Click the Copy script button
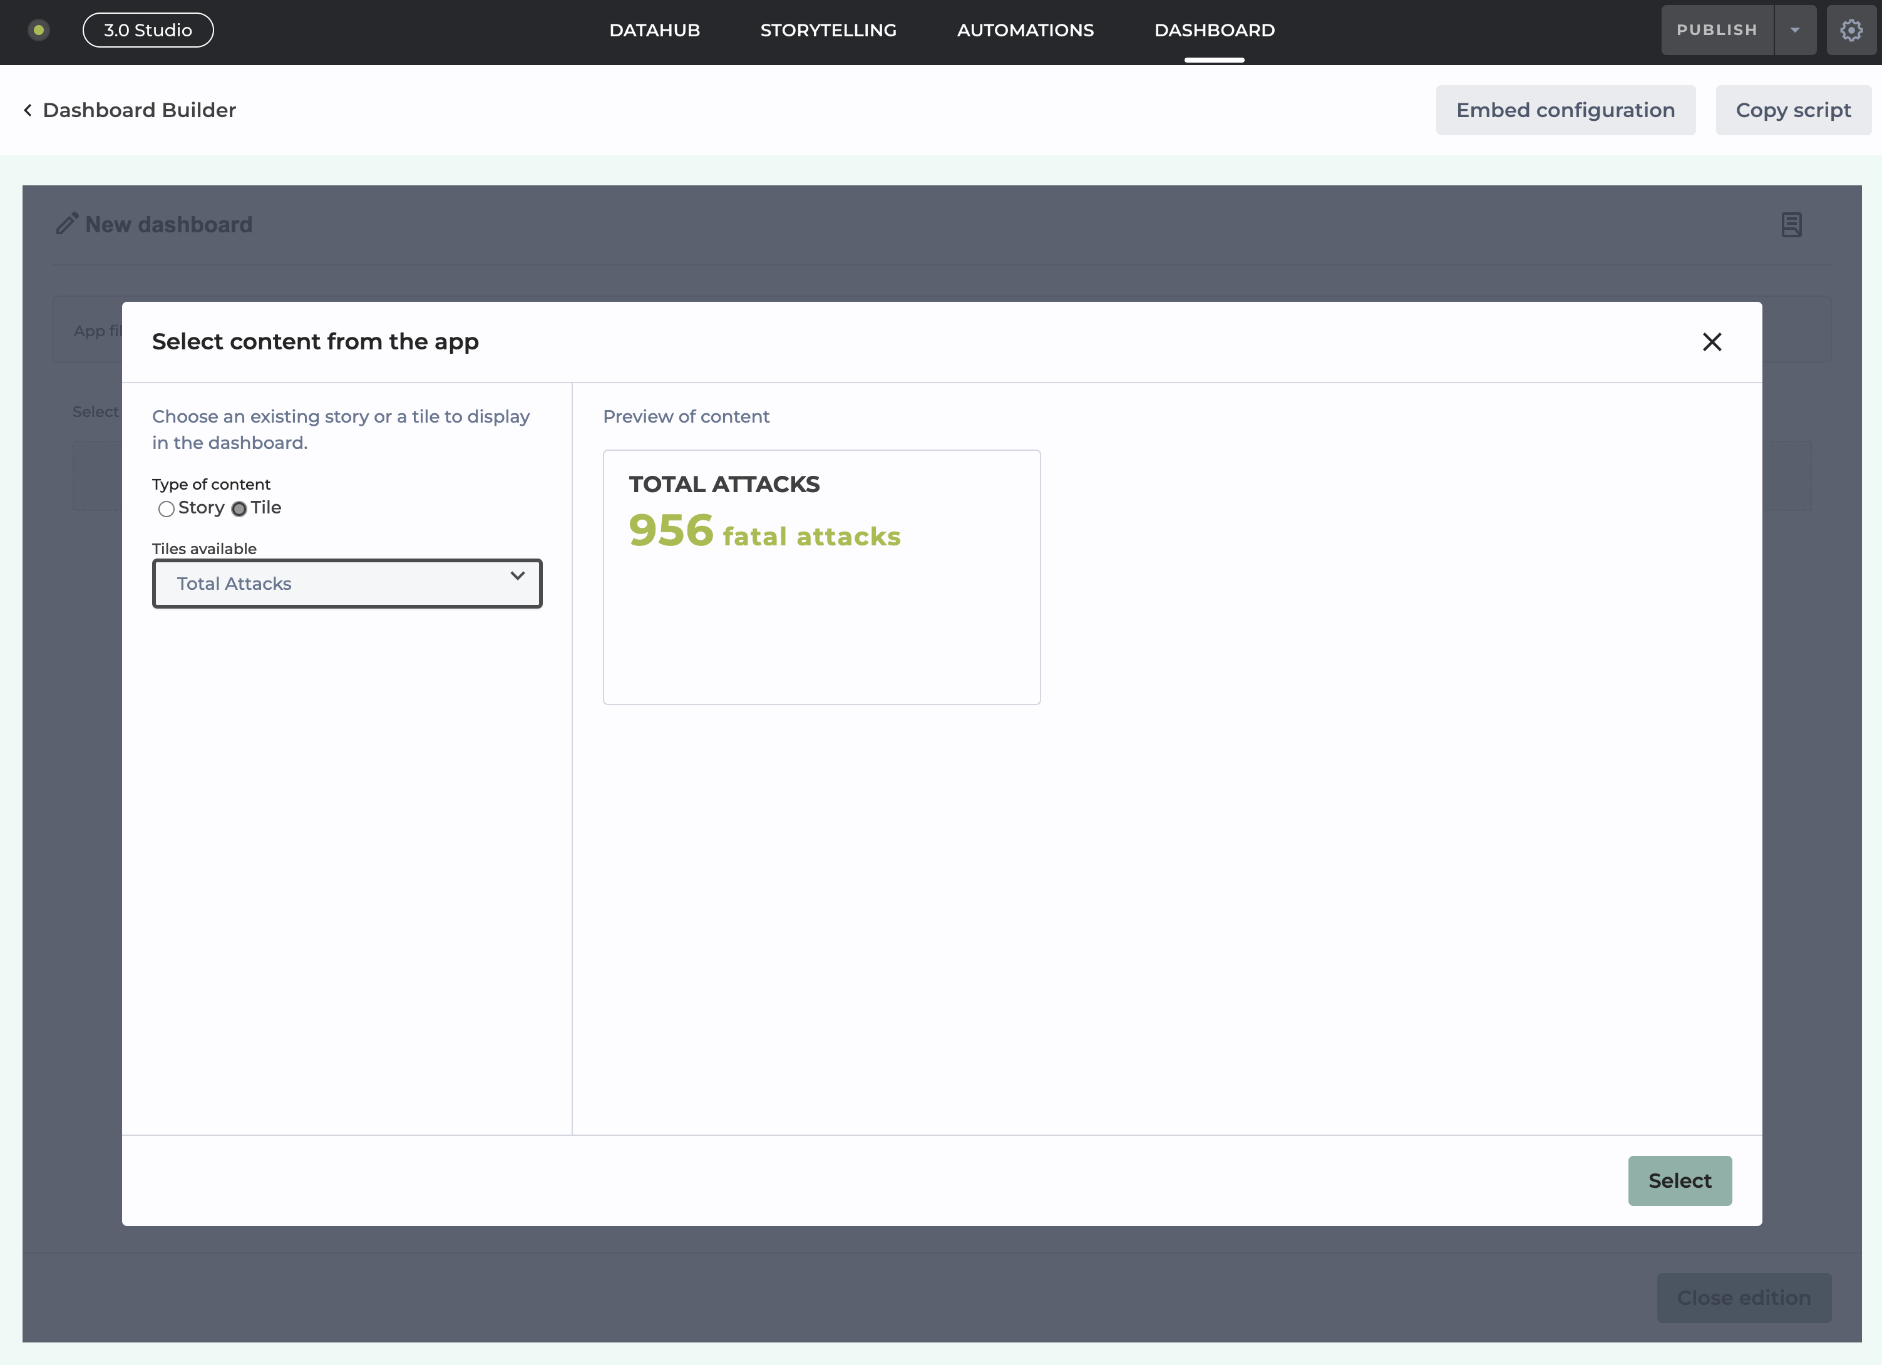The width and height of the screenshot is (1882, 1365). (1792, 110)
